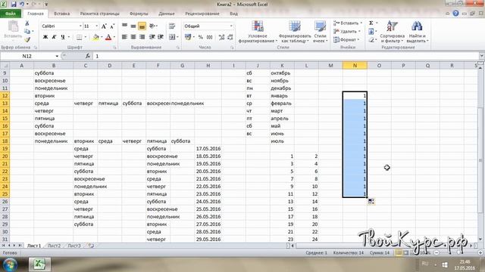The image size is (485, 272).
Task: Click the Copy icon in clipboard group
Action: [x=27, y=31]
